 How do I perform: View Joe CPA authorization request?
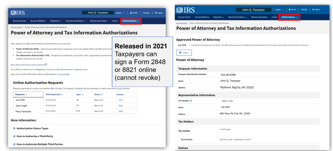pos(121,100)
